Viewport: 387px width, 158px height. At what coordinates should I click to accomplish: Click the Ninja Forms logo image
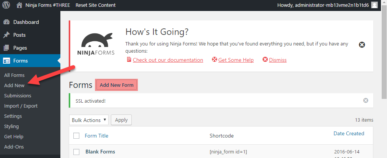[96, 44]
